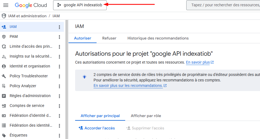Select Afficher par principal tab
The image size is (260, 139).
pyautogui.click(x=100, y=116)
